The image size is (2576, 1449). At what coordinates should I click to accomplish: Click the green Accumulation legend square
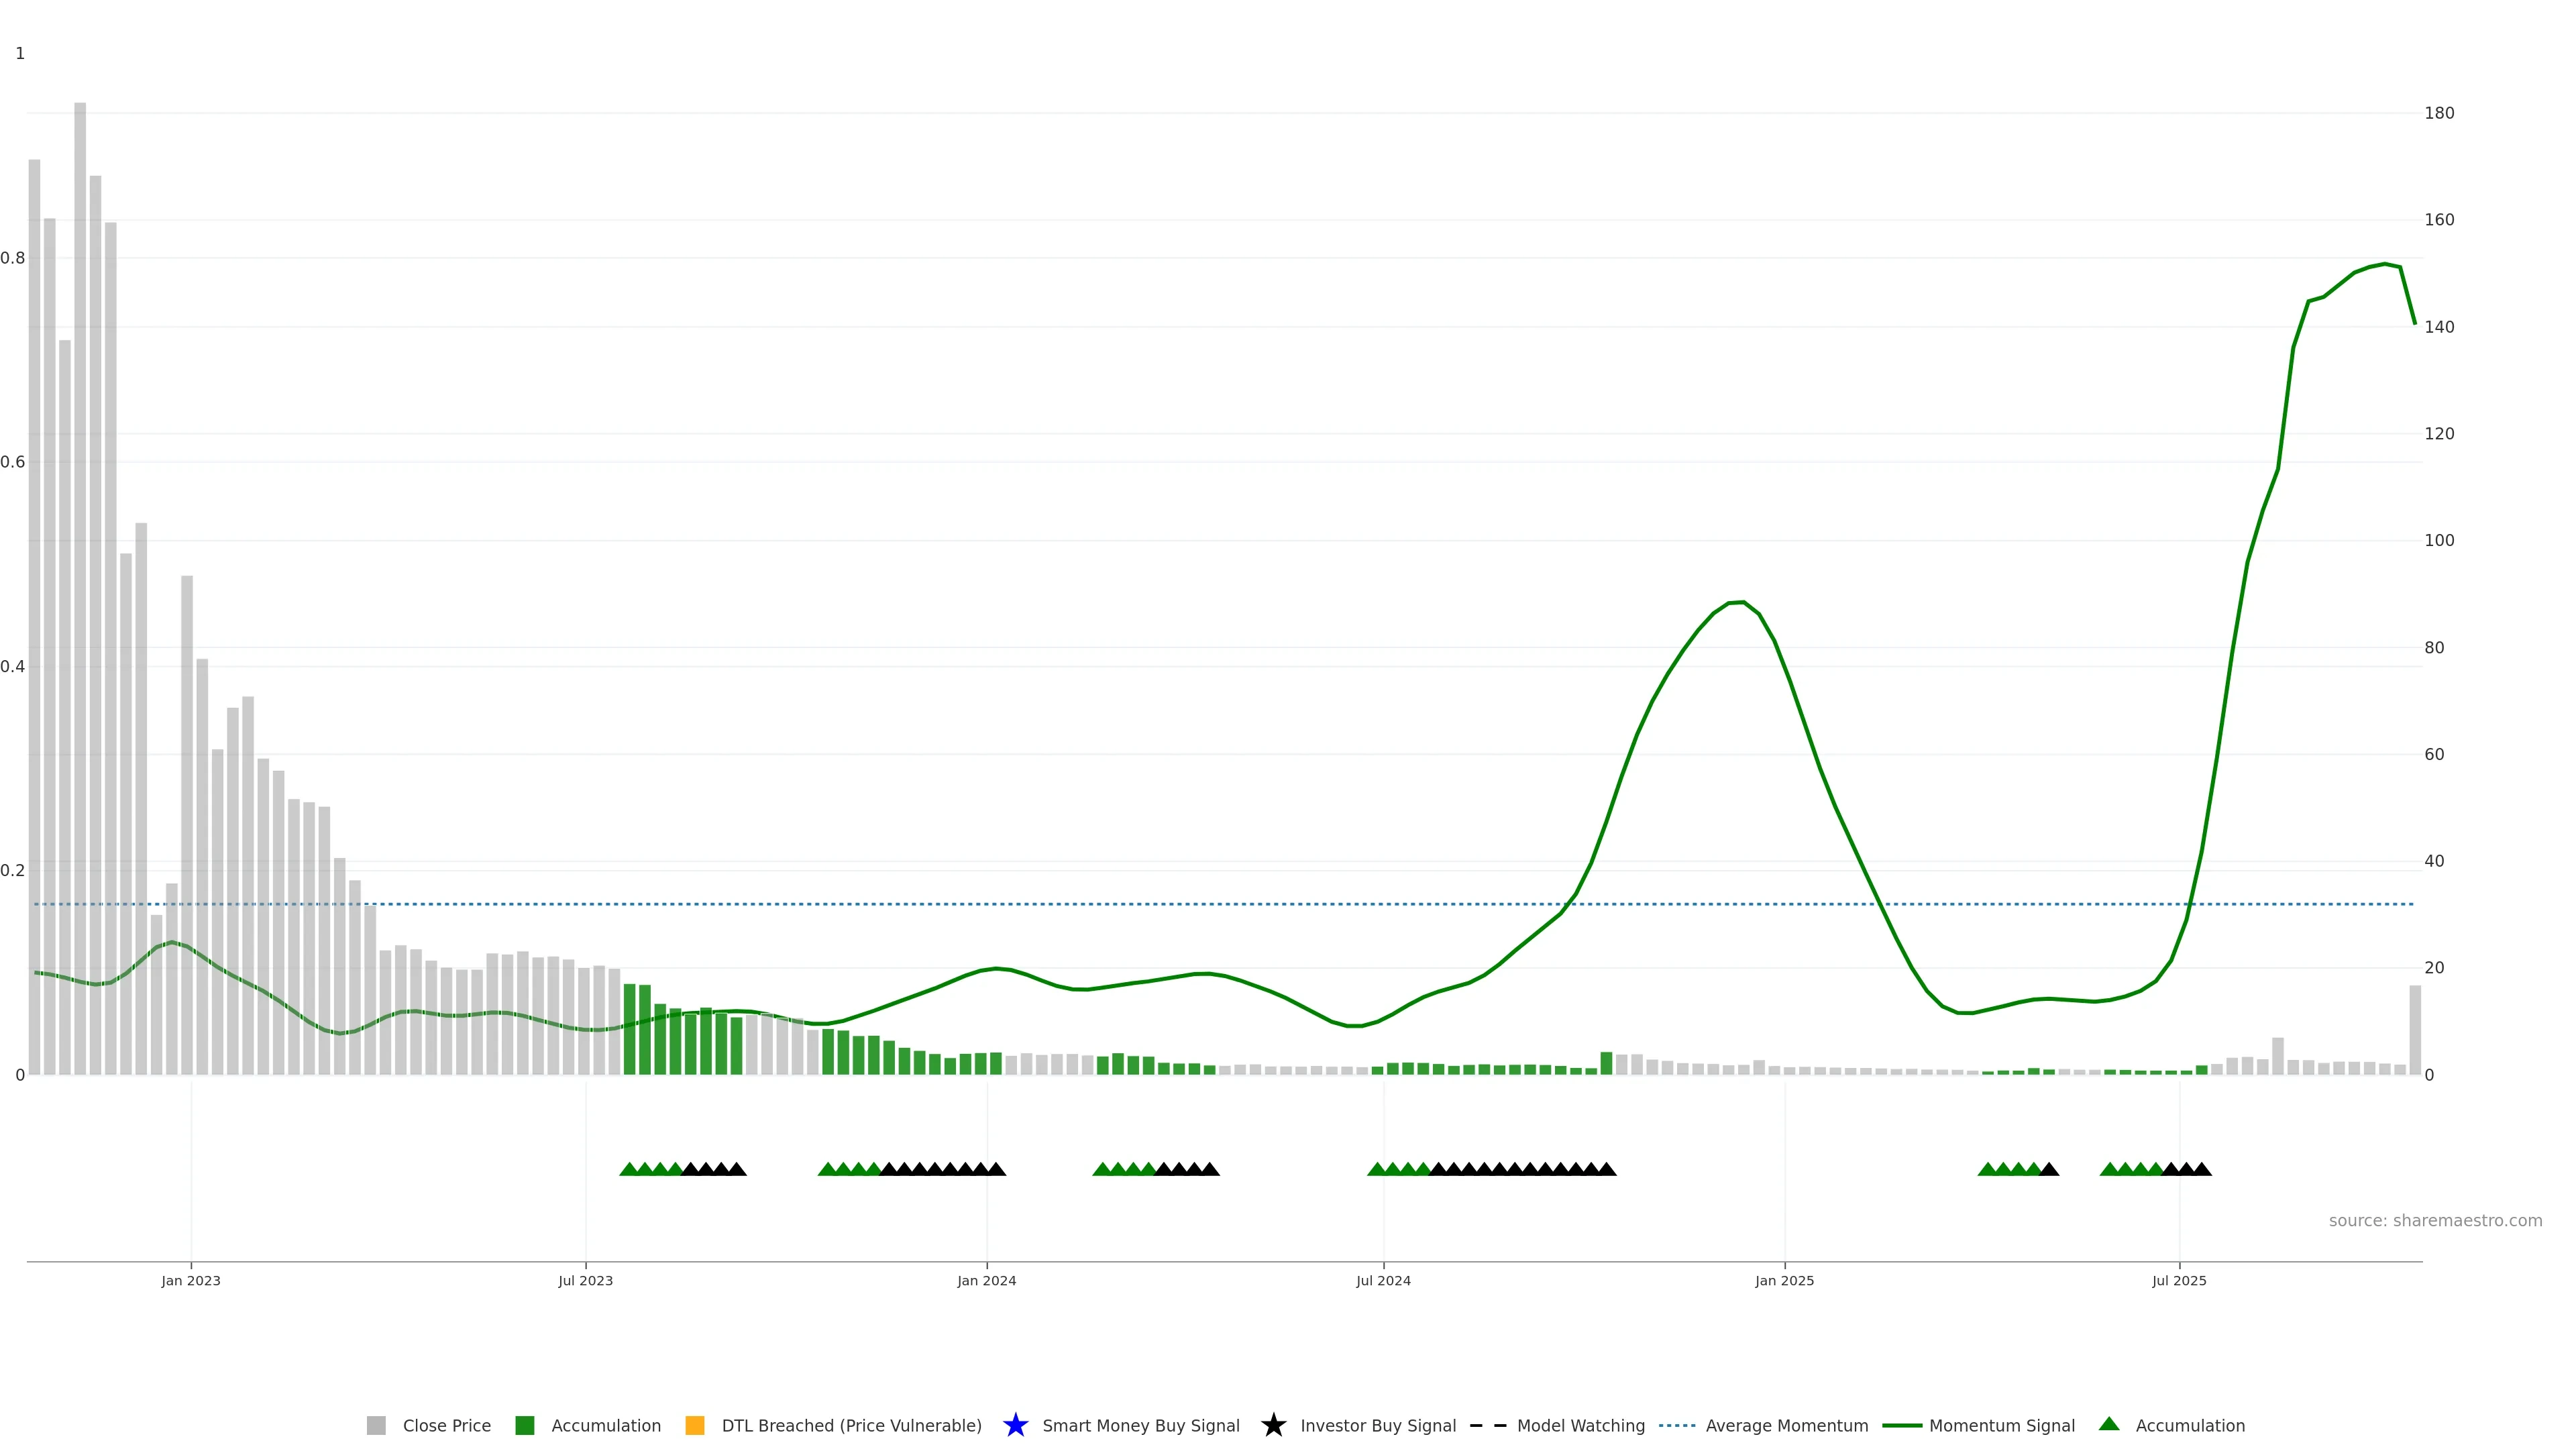tap(524, 1425)
